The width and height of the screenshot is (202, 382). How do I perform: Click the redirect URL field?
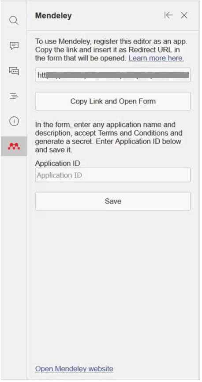[x=113, y=75]
